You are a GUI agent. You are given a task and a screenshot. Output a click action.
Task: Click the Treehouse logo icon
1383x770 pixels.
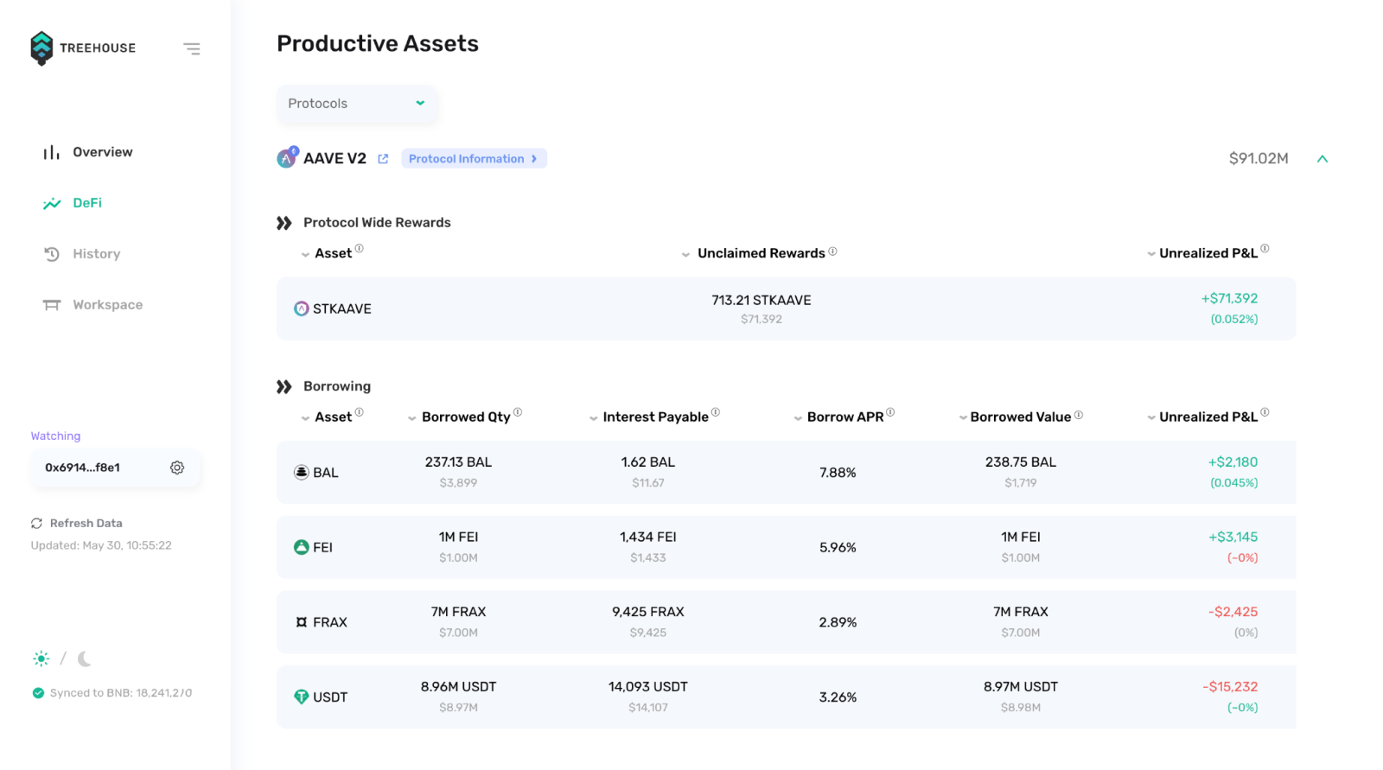coord(41,48)
